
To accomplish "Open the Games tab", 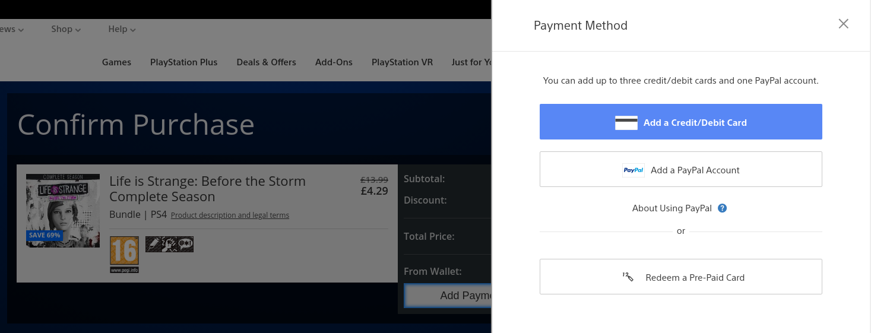I will pos(116,62).
